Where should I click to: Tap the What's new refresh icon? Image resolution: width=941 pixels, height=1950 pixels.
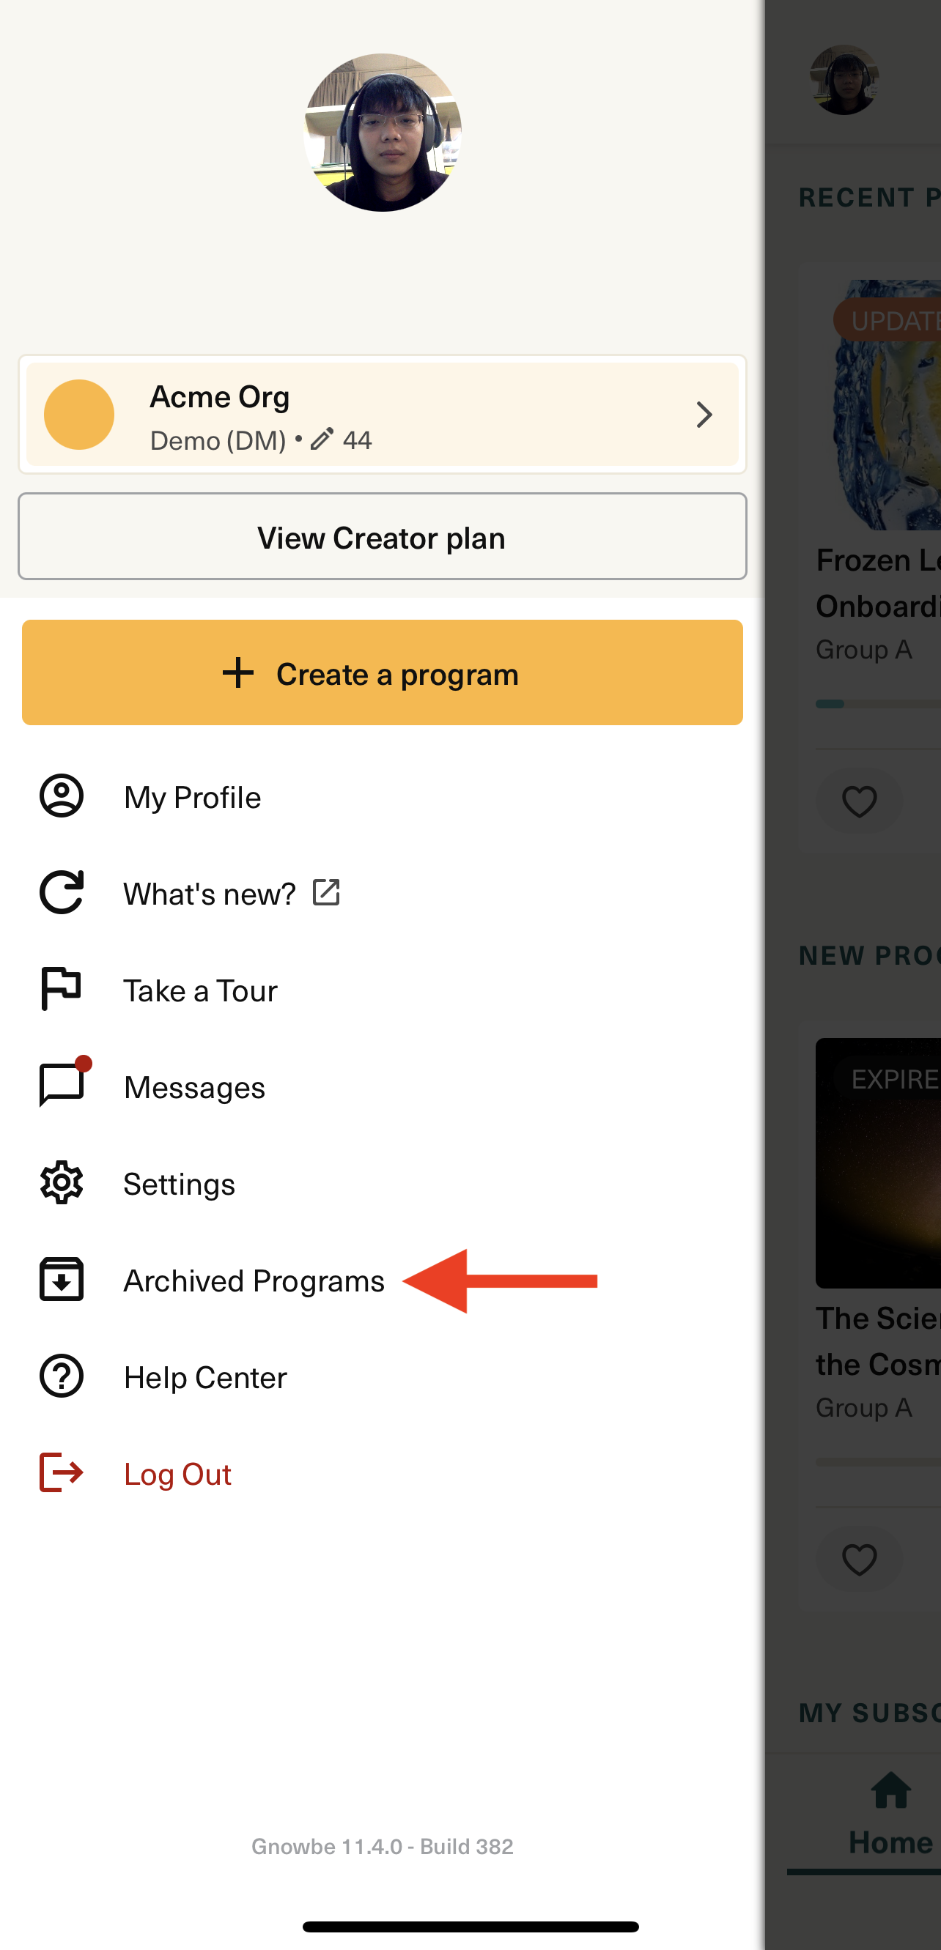pos(62,892)
